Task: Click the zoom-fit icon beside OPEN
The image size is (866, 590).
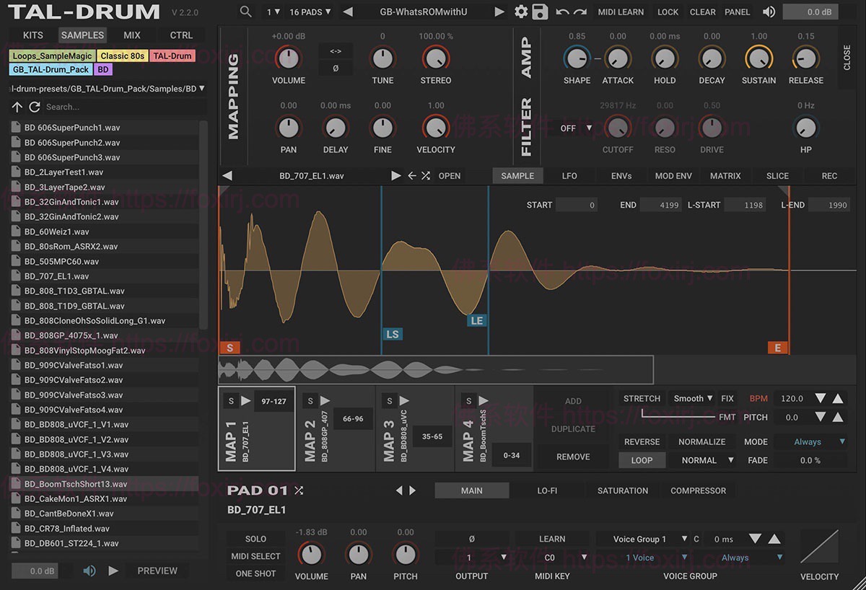Action: pos(427,175)
